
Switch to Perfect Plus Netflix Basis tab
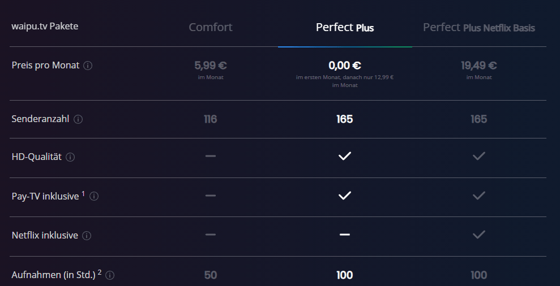(479, 27)
